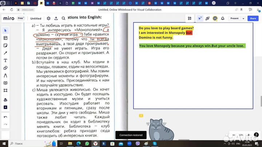Go back in the browser
262x147 pixels.
pyautogui.click(x=4, y=10)
